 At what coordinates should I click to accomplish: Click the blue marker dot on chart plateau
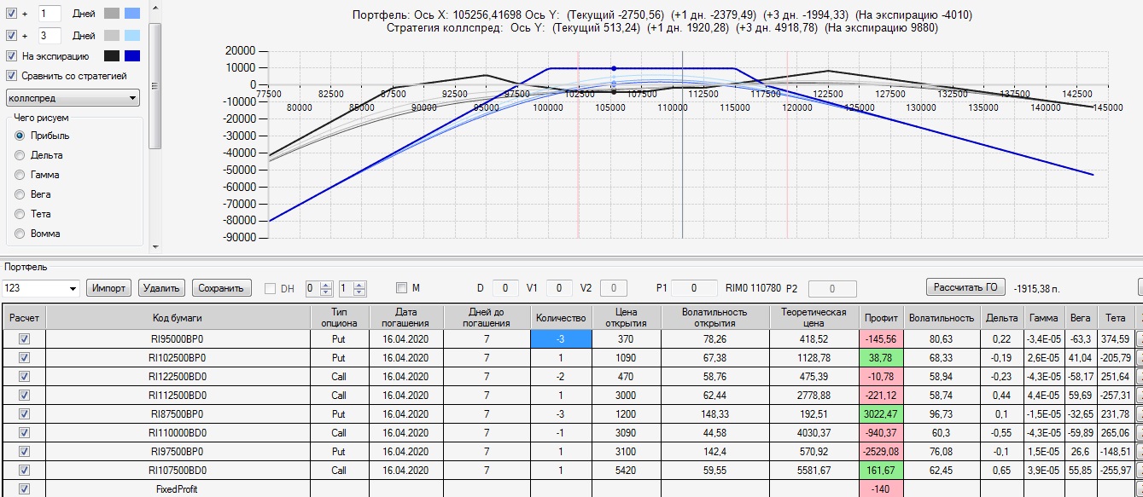613,68
